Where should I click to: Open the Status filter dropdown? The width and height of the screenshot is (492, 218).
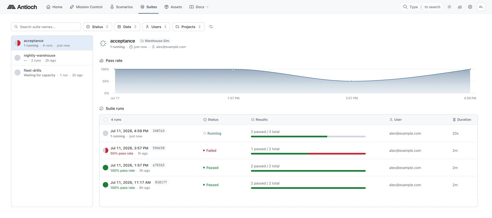coord(98,27)
